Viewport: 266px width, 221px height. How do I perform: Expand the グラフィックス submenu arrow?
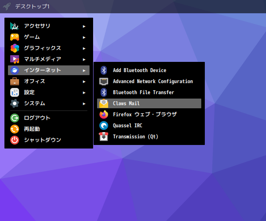[84, 49]
